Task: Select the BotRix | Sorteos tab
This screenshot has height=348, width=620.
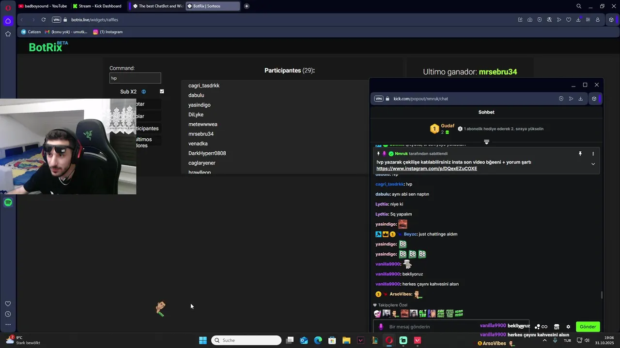Action: [x=212, y=6]
